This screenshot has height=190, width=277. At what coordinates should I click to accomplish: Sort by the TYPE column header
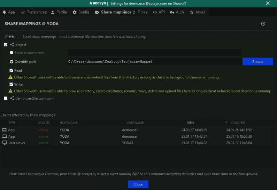pyautogui.click(x=11, y=123)
